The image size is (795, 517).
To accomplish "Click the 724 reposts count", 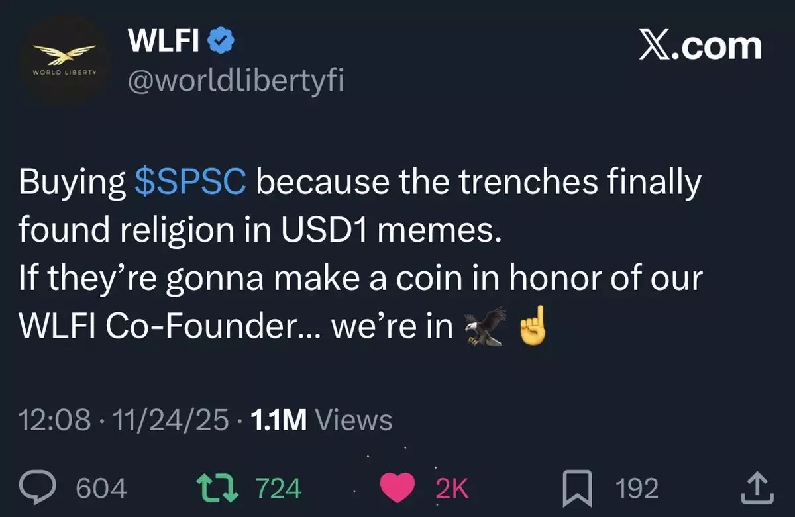I will click(x=278, y=489).
